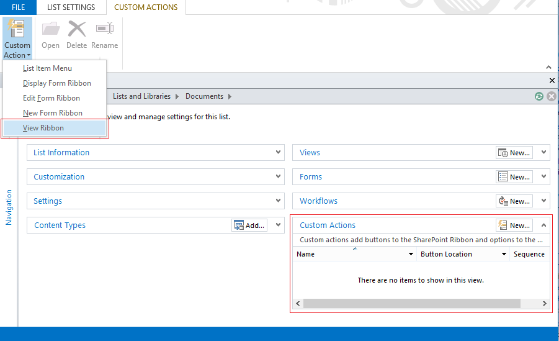Viewport: 559px width, 341px height.
Task: Open the Button Location column filter dropdown
Action: pyautogui.click(x=504, y=254)
